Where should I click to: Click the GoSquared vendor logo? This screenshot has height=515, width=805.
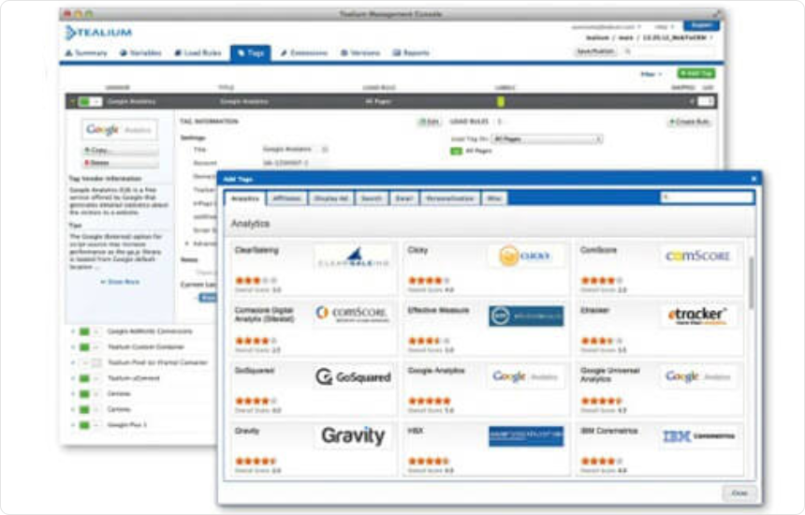(353, 376)
